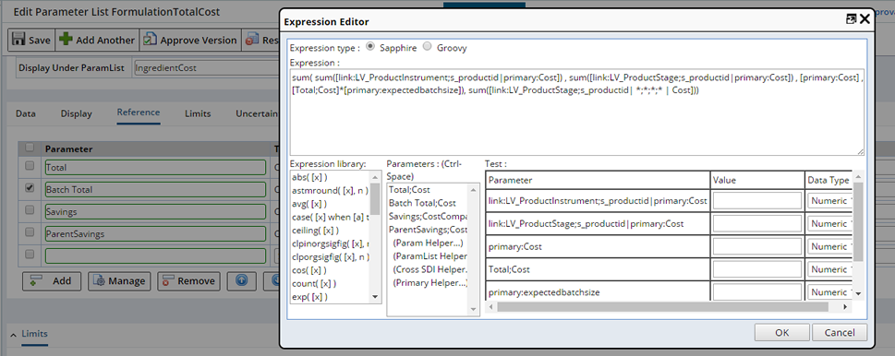Pop out the Expression Editor window
The width and height of the screenshot is (895, 356).
[851, 18]
